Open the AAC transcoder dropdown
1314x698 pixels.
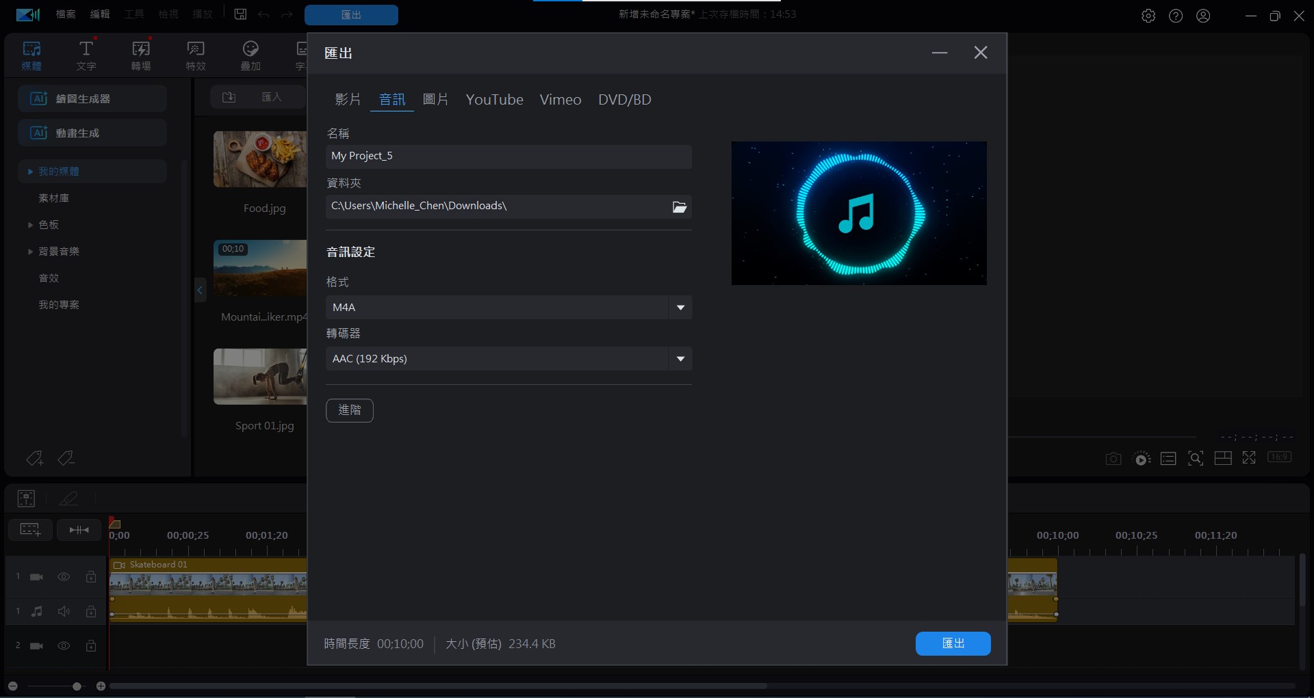coord(680,358)
